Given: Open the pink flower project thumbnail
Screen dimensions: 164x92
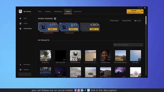Looking at the screenshot, I should (x=136, y=72).
